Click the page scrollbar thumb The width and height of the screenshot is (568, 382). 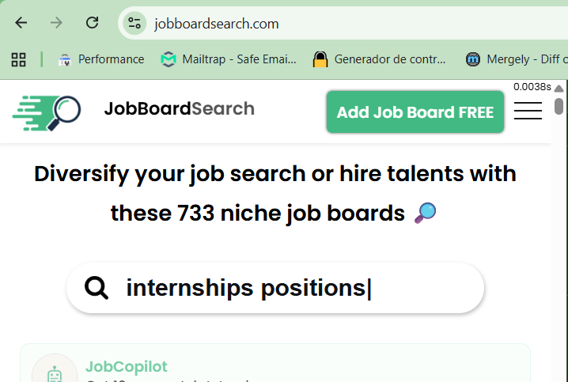[x=559, y=106]
